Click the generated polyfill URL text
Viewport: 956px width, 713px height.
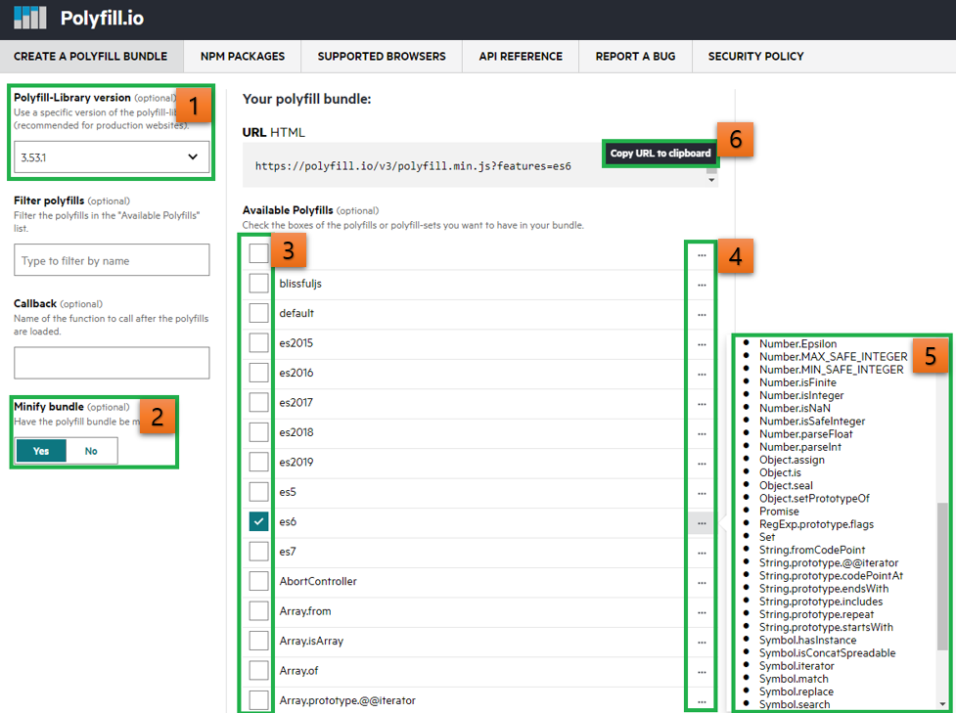click(413, 165)
